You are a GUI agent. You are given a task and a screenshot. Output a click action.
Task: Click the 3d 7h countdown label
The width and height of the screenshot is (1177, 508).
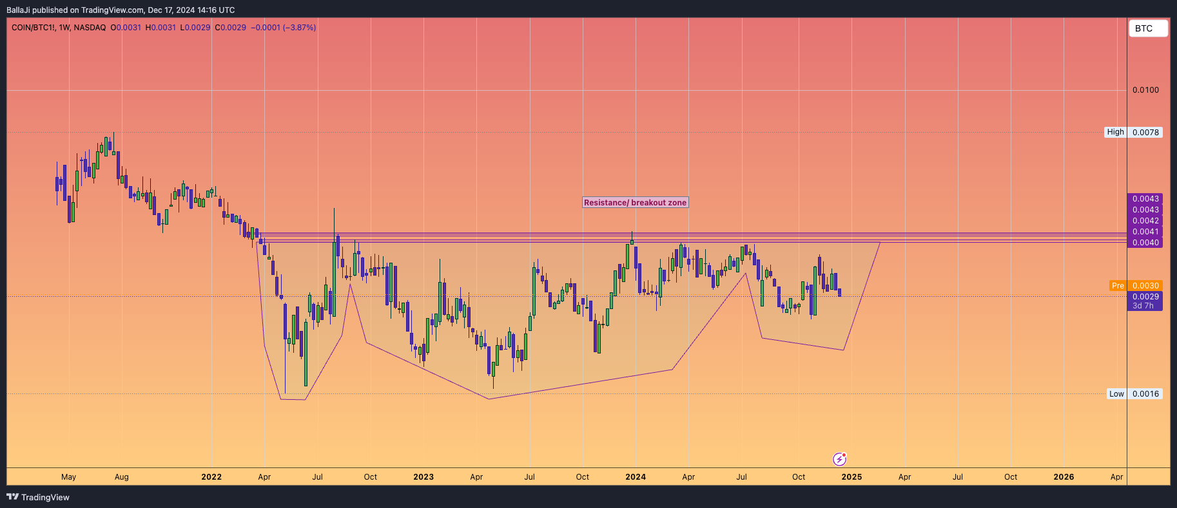(1143, 306)
